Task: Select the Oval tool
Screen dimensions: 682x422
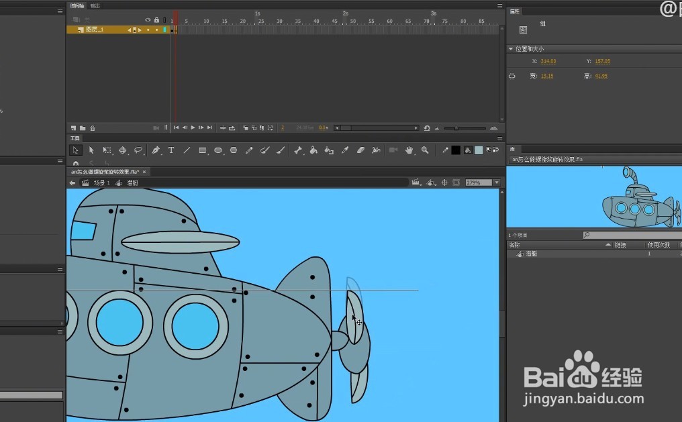Action: [x=218, y=150]
